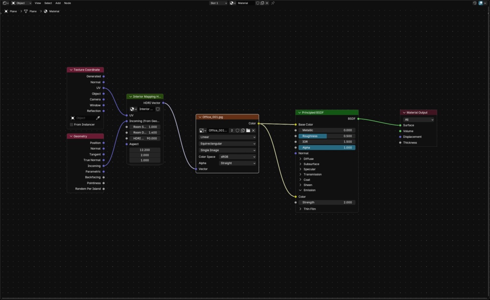Image resolution: width=490 pixels, height=300 pixels.
Task: Pin the node tree with pin icon
Action: click(x=273, y=3)
